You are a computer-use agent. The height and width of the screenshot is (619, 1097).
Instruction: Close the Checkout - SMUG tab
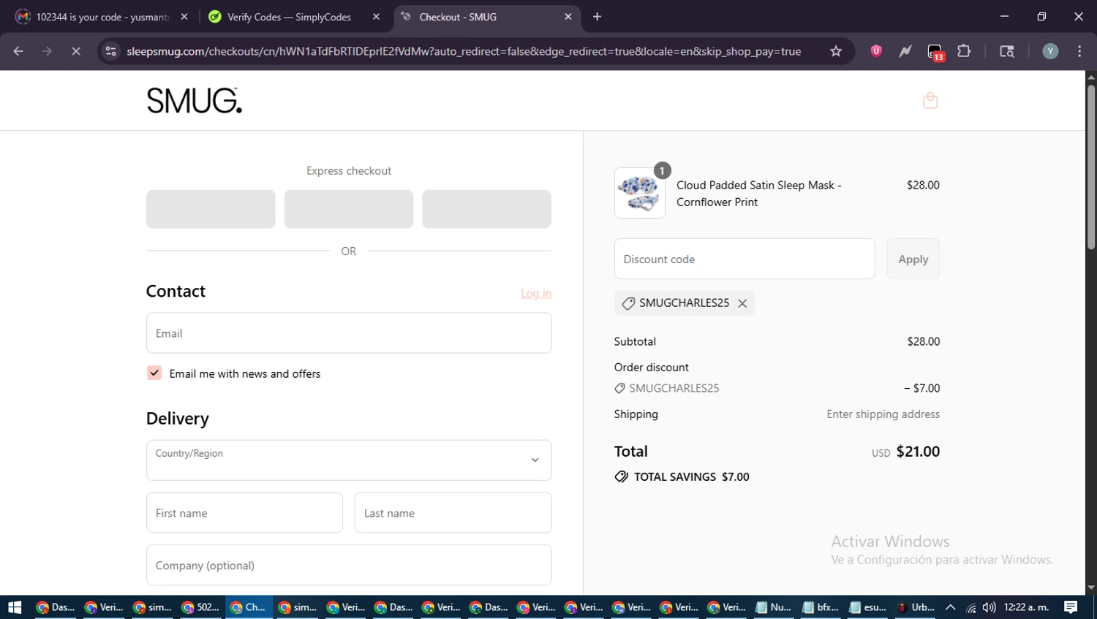(568, 17)
